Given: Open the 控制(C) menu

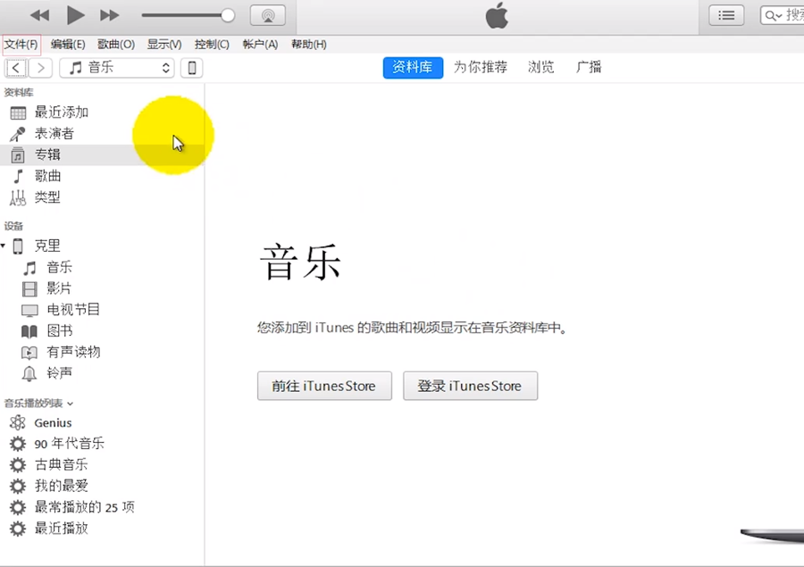Looking at the screenshot, I should point(212,45).
